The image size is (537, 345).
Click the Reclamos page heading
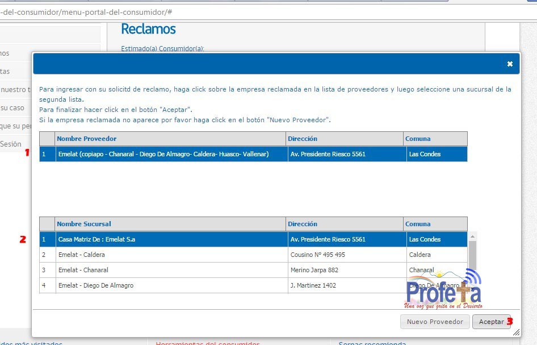148,29
